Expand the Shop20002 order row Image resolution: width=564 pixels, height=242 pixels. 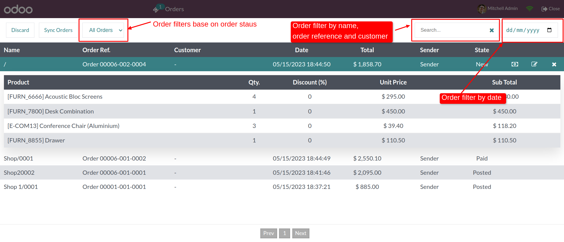tap(282, 173)
